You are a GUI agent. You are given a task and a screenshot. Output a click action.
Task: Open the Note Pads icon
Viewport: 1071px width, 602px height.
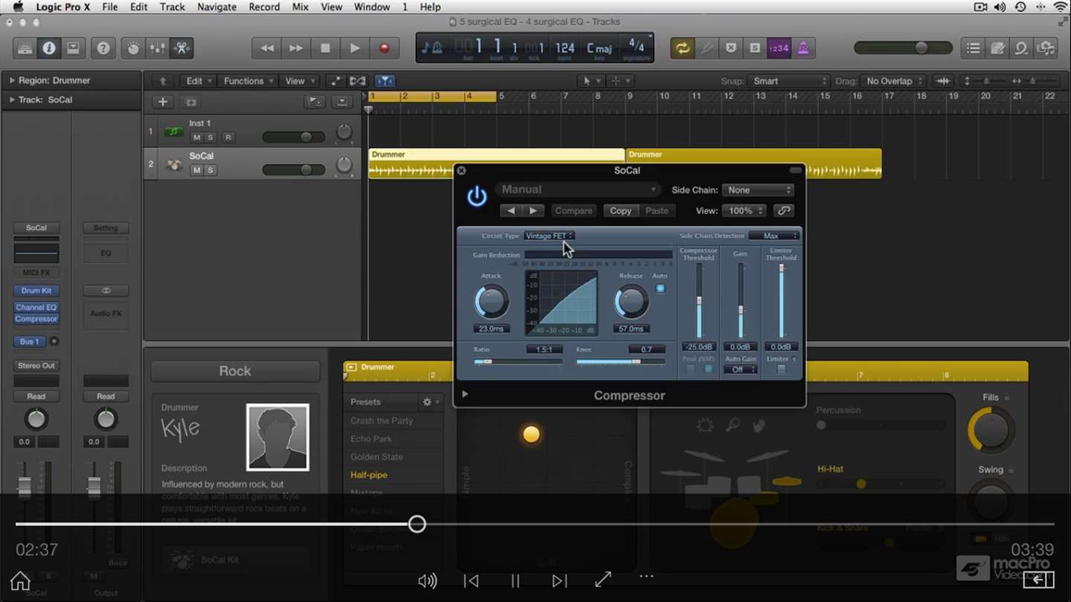(x=997, y=48)
